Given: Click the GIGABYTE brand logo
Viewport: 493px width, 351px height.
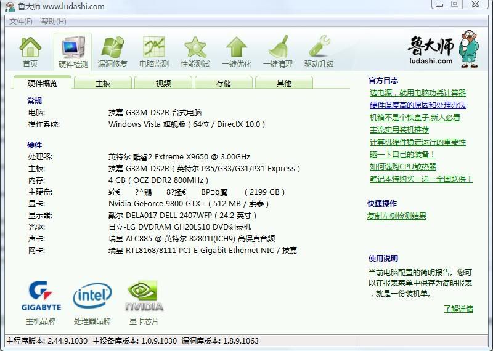Looking at the screenshot, I should tap(41, 296).
